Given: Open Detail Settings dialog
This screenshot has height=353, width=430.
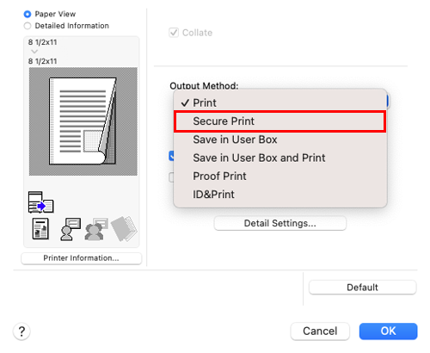Looking at the screenshot, I should coord(280,223).
